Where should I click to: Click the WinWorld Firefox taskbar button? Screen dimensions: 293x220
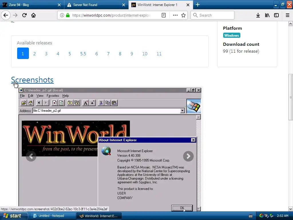(99, 216)
